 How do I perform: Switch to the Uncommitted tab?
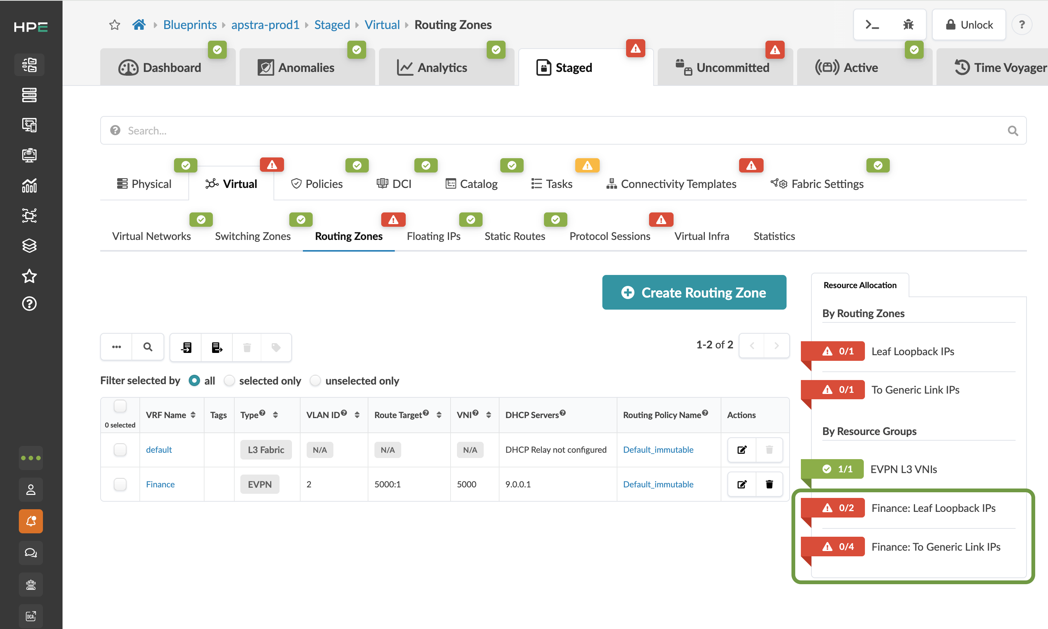click(x=725, y=67)
